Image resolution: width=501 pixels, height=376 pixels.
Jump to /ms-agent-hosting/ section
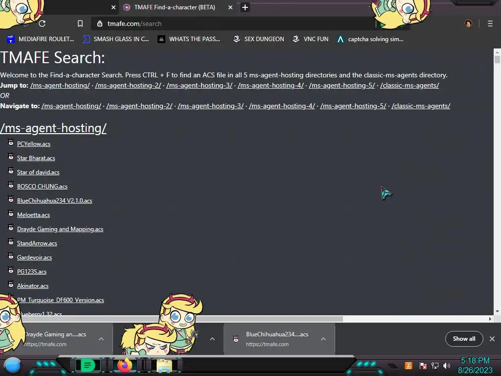[x=60, y=85]
